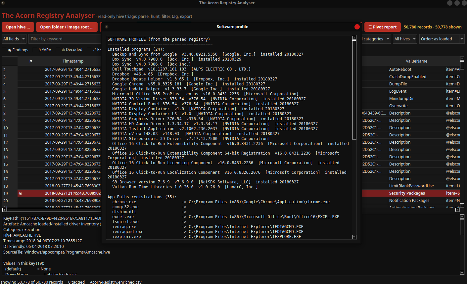The width and height of the screenshot is (467, 284).
Task: Click the Backup and Sync from Google line
Action: (208, 54)
